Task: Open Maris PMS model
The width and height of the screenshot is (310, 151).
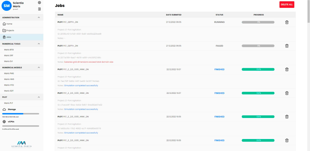Action: [9, 73]
